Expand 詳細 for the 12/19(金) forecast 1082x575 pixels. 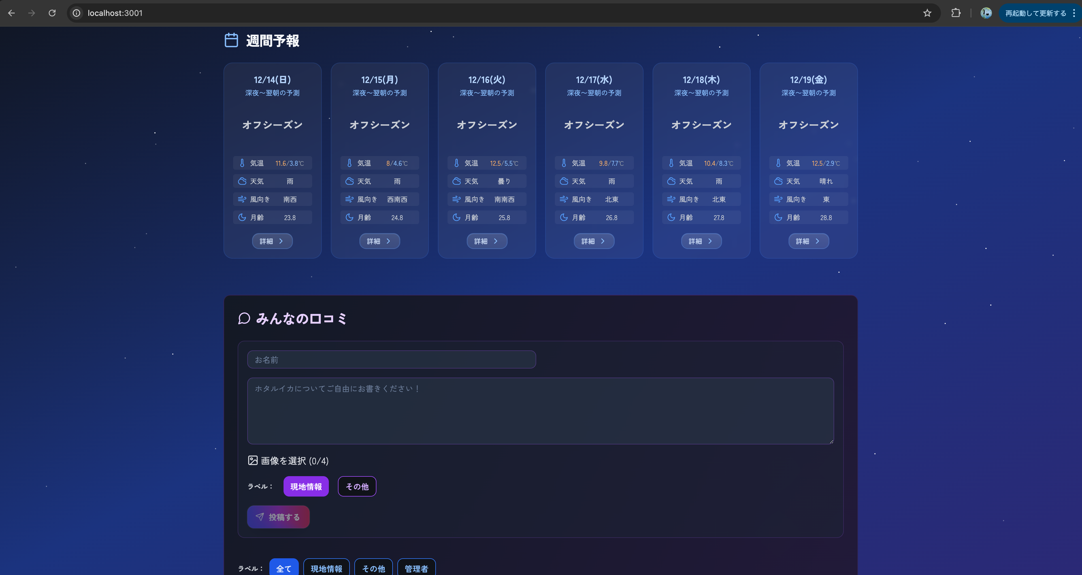(808, 241)
